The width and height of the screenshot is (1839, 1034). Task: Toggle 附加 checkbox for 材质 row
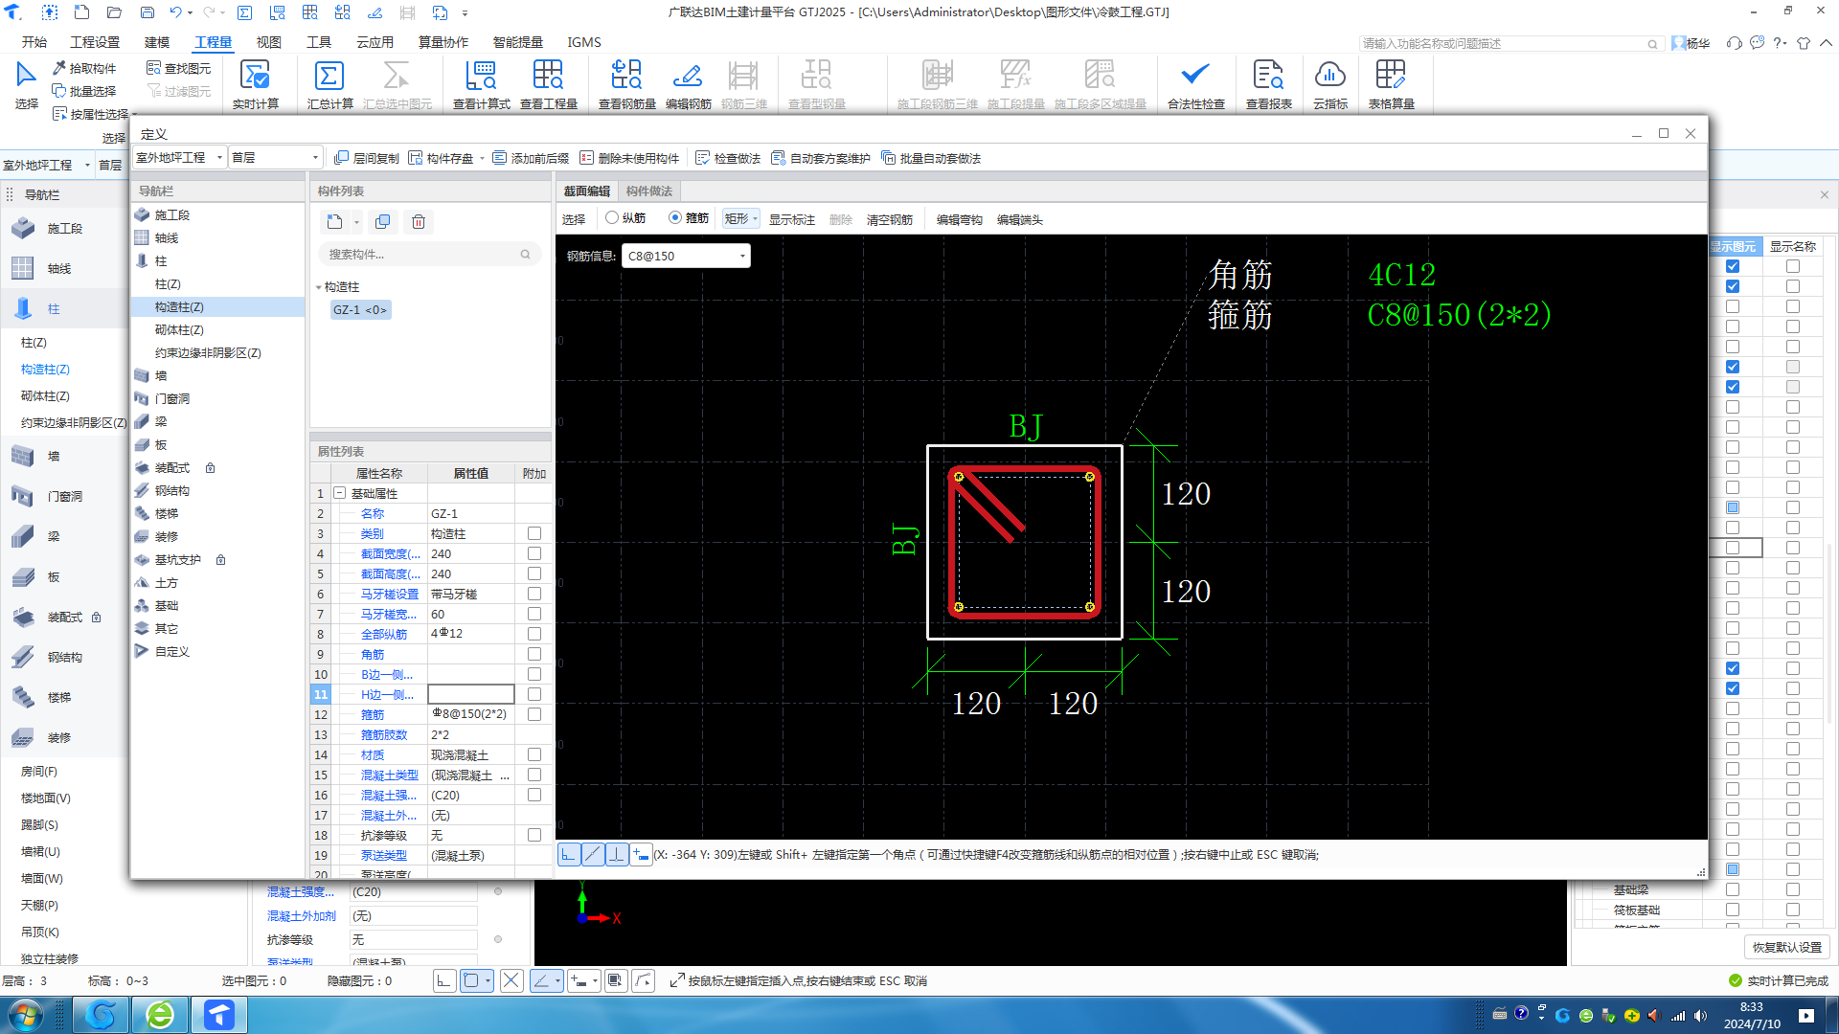click(534, 754)
